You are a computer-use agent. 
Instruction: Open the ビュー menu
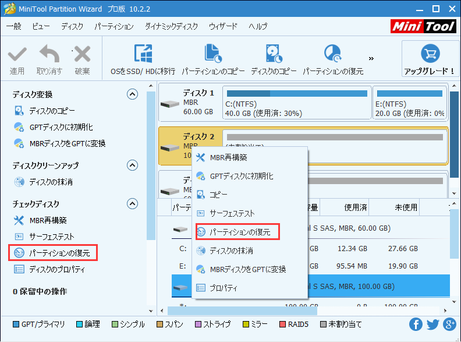point(41,26)
